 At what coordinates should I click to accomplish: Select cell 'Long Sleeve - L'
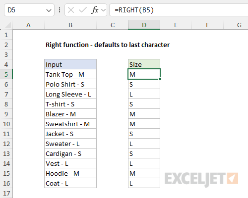70,94
